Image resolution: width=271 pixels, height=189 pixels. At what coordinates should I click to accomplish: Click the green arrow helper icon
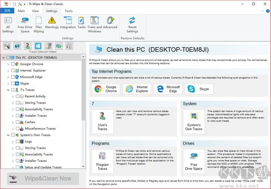click(59, 46)
